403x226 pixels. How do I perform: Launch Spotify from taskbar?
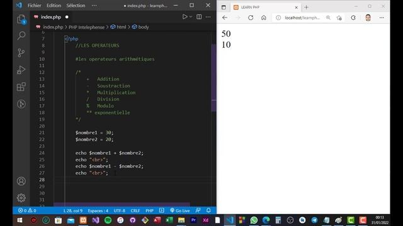(108, 220)
